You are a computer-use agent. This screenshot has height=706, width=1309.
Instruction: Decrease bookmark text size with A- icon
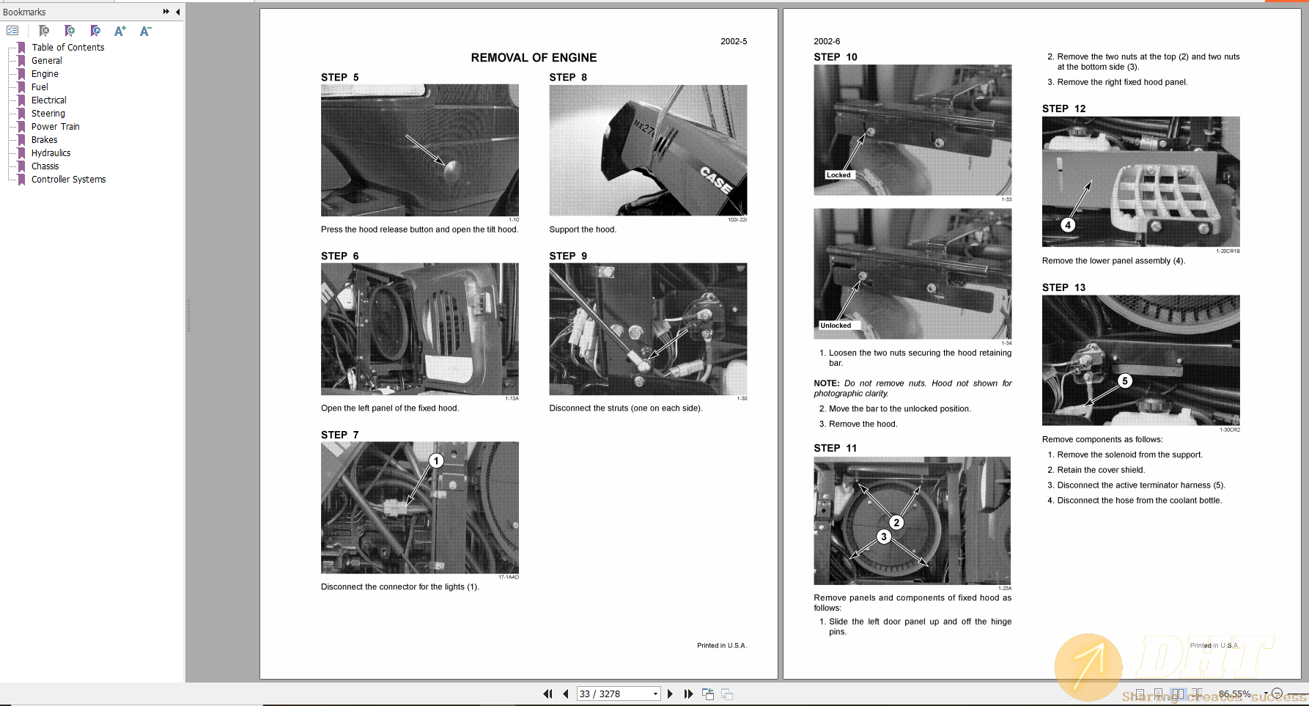144,31
